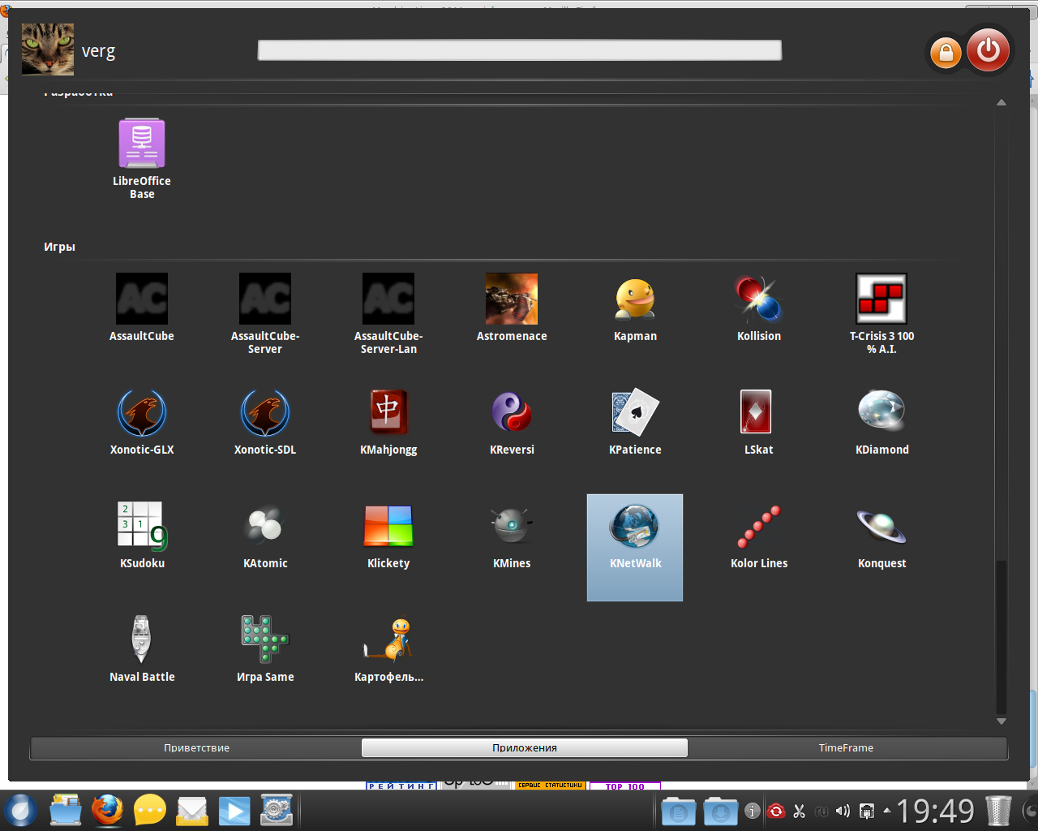Launch Xonotic-GLX

pos(142,422)
